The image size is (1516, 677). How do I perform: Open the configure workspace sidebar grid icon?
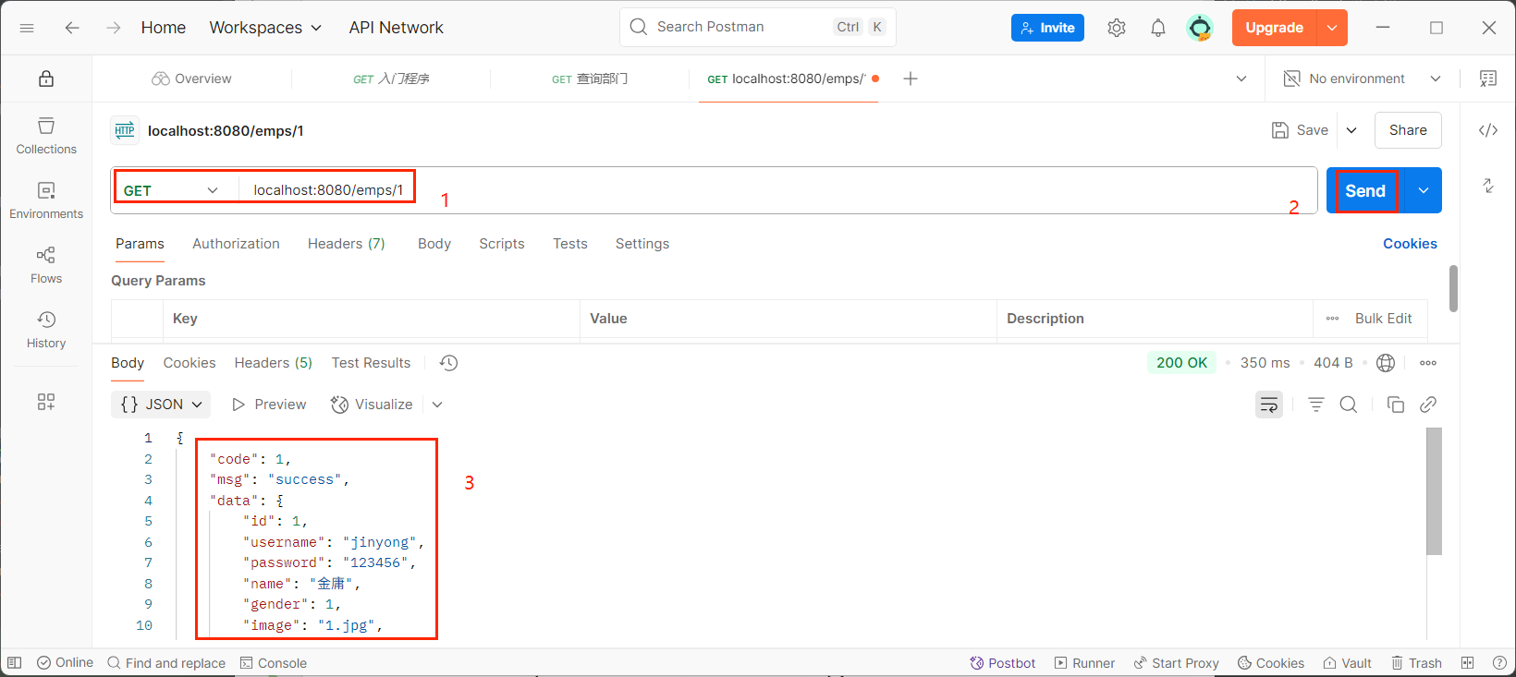tap(46, 402)
